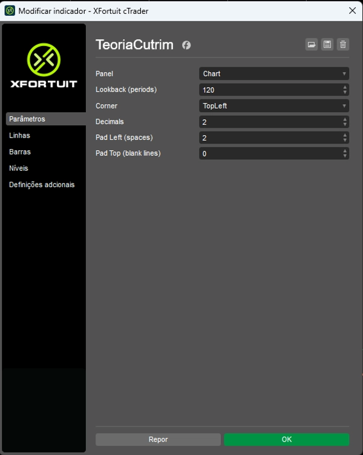Increase the Lookback periods value by one

[345, 87]
